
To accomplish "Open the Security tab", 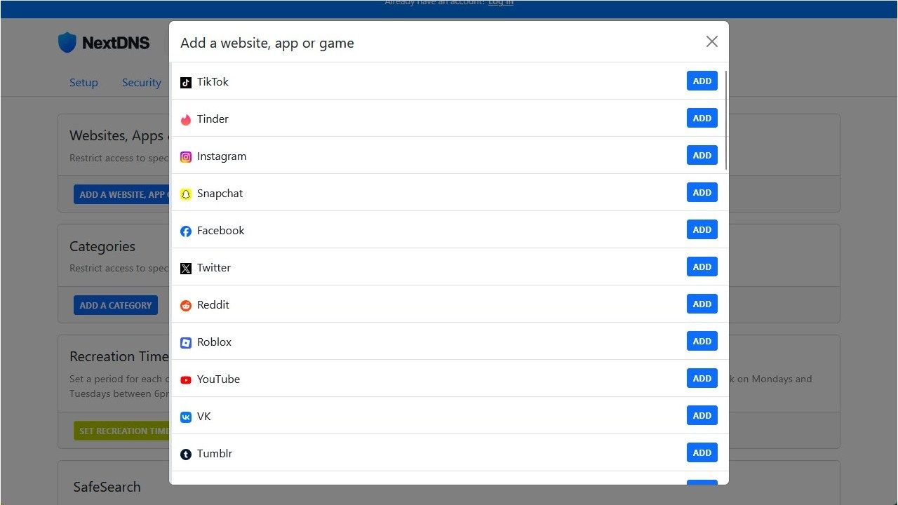I will pos(141,83).
